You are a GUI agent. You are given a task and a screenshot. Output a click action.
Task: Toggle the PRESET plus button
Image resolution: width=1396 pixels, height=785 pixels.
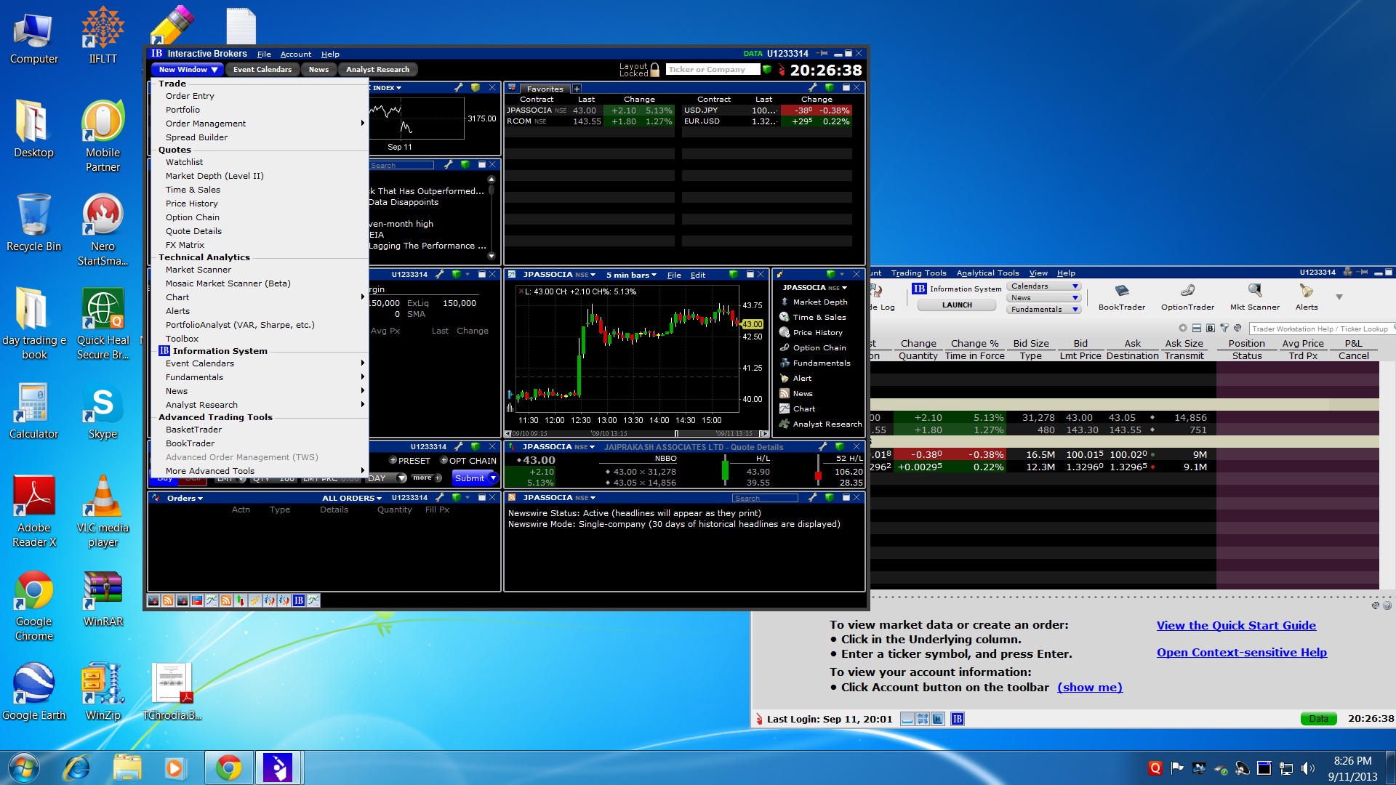click(393, 461)
